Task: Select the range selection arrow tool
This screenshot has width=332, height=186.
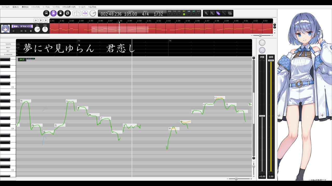Action: click(212, 13)
